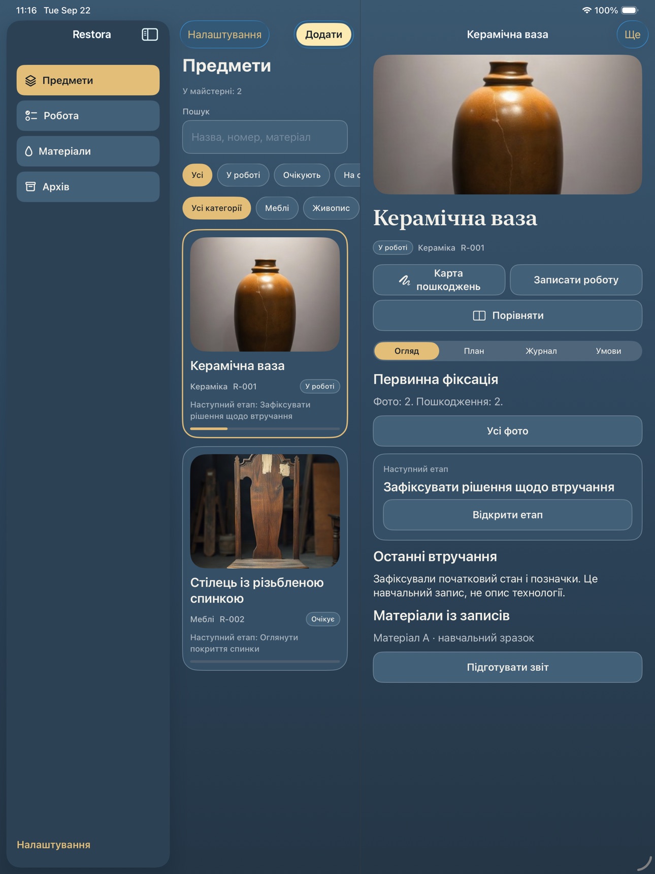Filter by Живопис category
Image resolution: width=655 pixels, height=874 pixels.
331,208
